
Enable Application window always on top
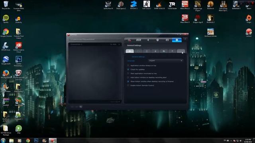point(128,66)
